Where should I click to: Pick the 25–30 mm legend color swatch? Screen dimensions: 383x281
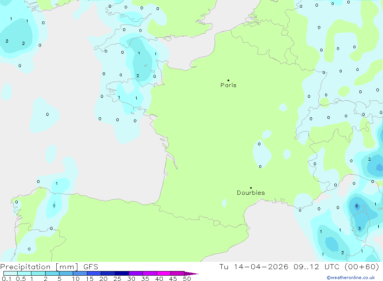[x=122, y=273]
